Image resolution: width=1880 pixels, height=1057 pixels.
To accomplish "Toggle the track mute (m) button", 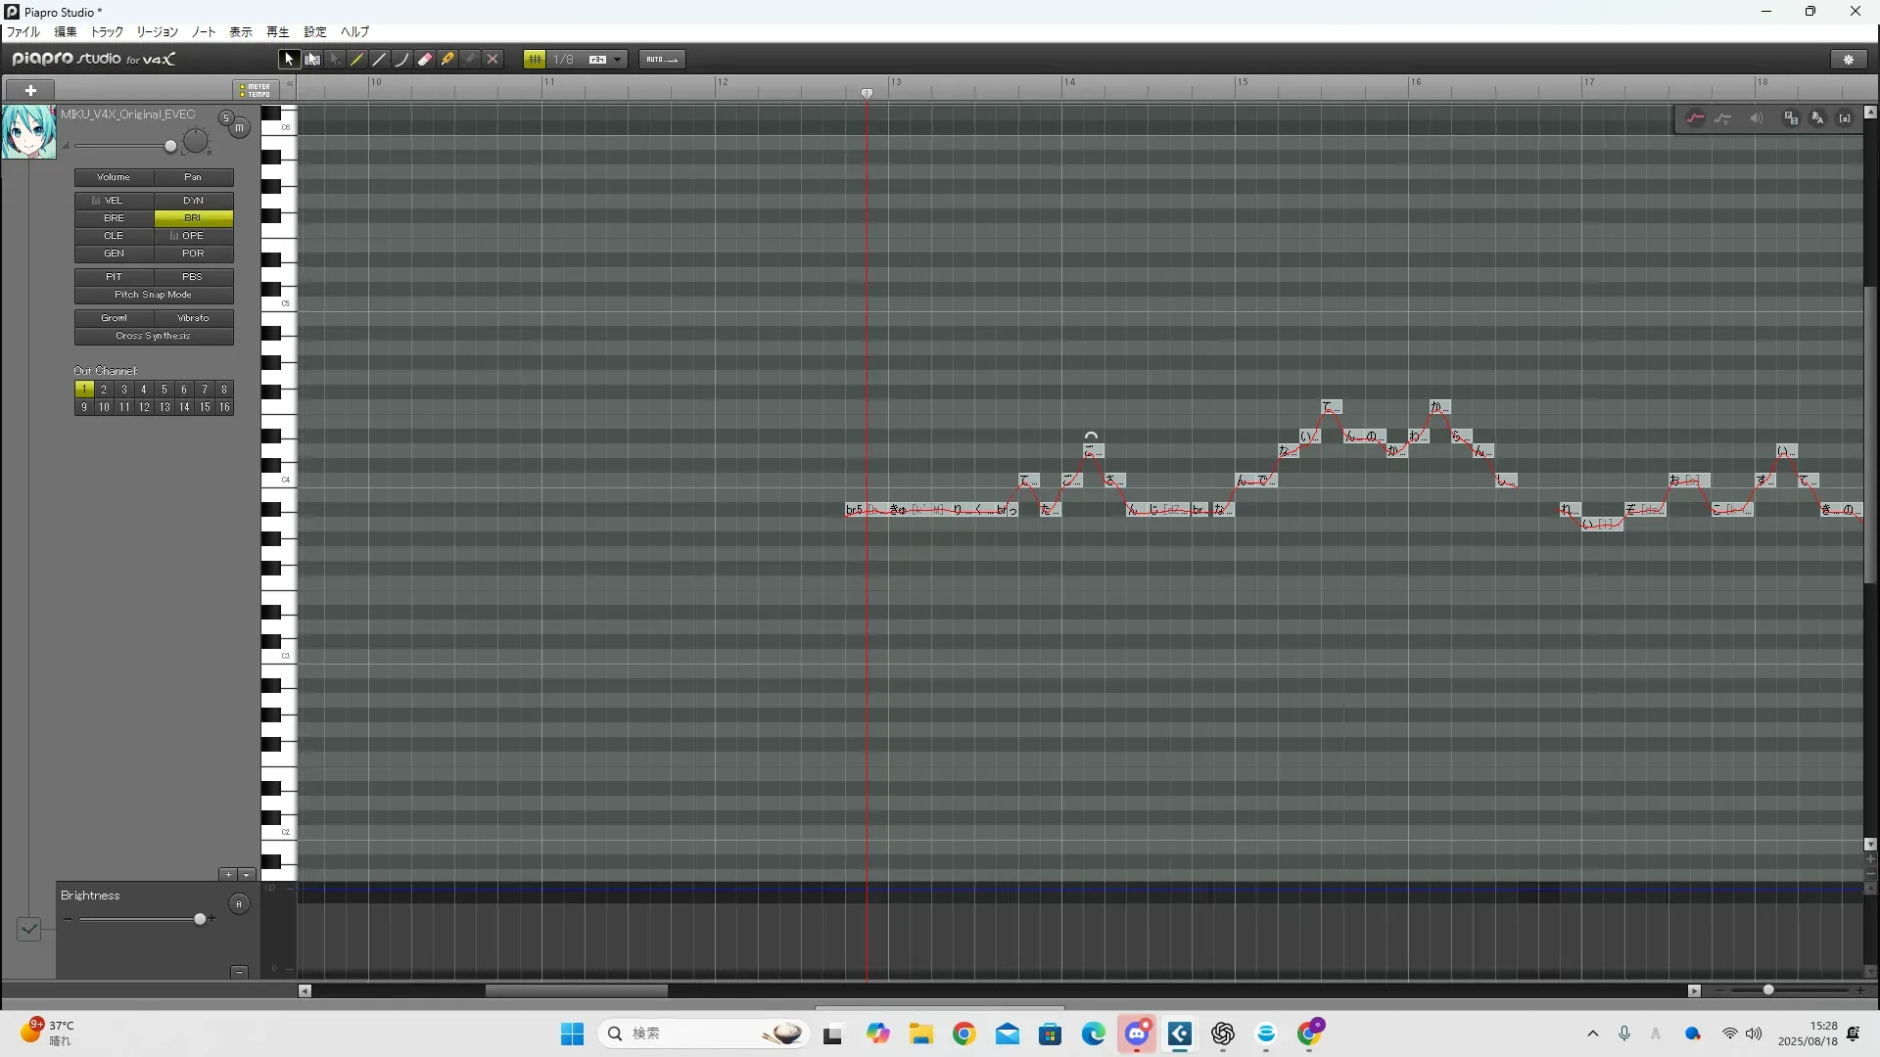I will point(239,128).
